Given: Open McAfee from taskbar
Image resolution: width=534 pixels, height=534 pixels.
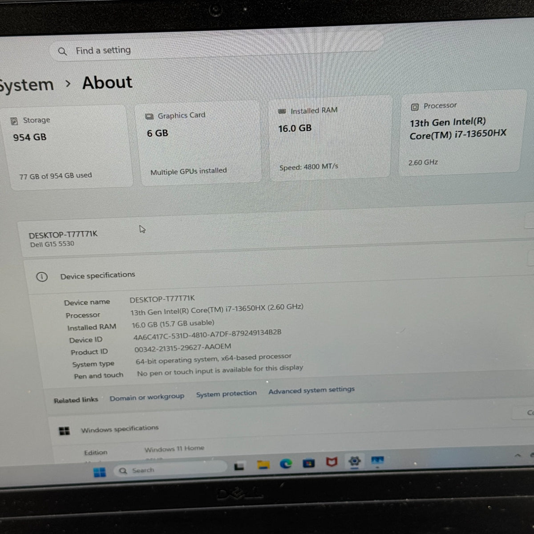Looking at the screenshot, I should 332,462.
